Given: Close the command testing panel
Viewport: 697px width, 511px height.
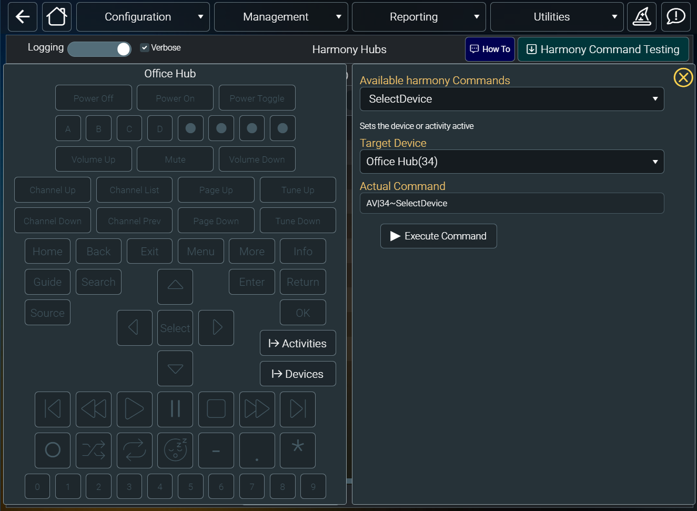Looking at the screenshot, I should 683,78.
